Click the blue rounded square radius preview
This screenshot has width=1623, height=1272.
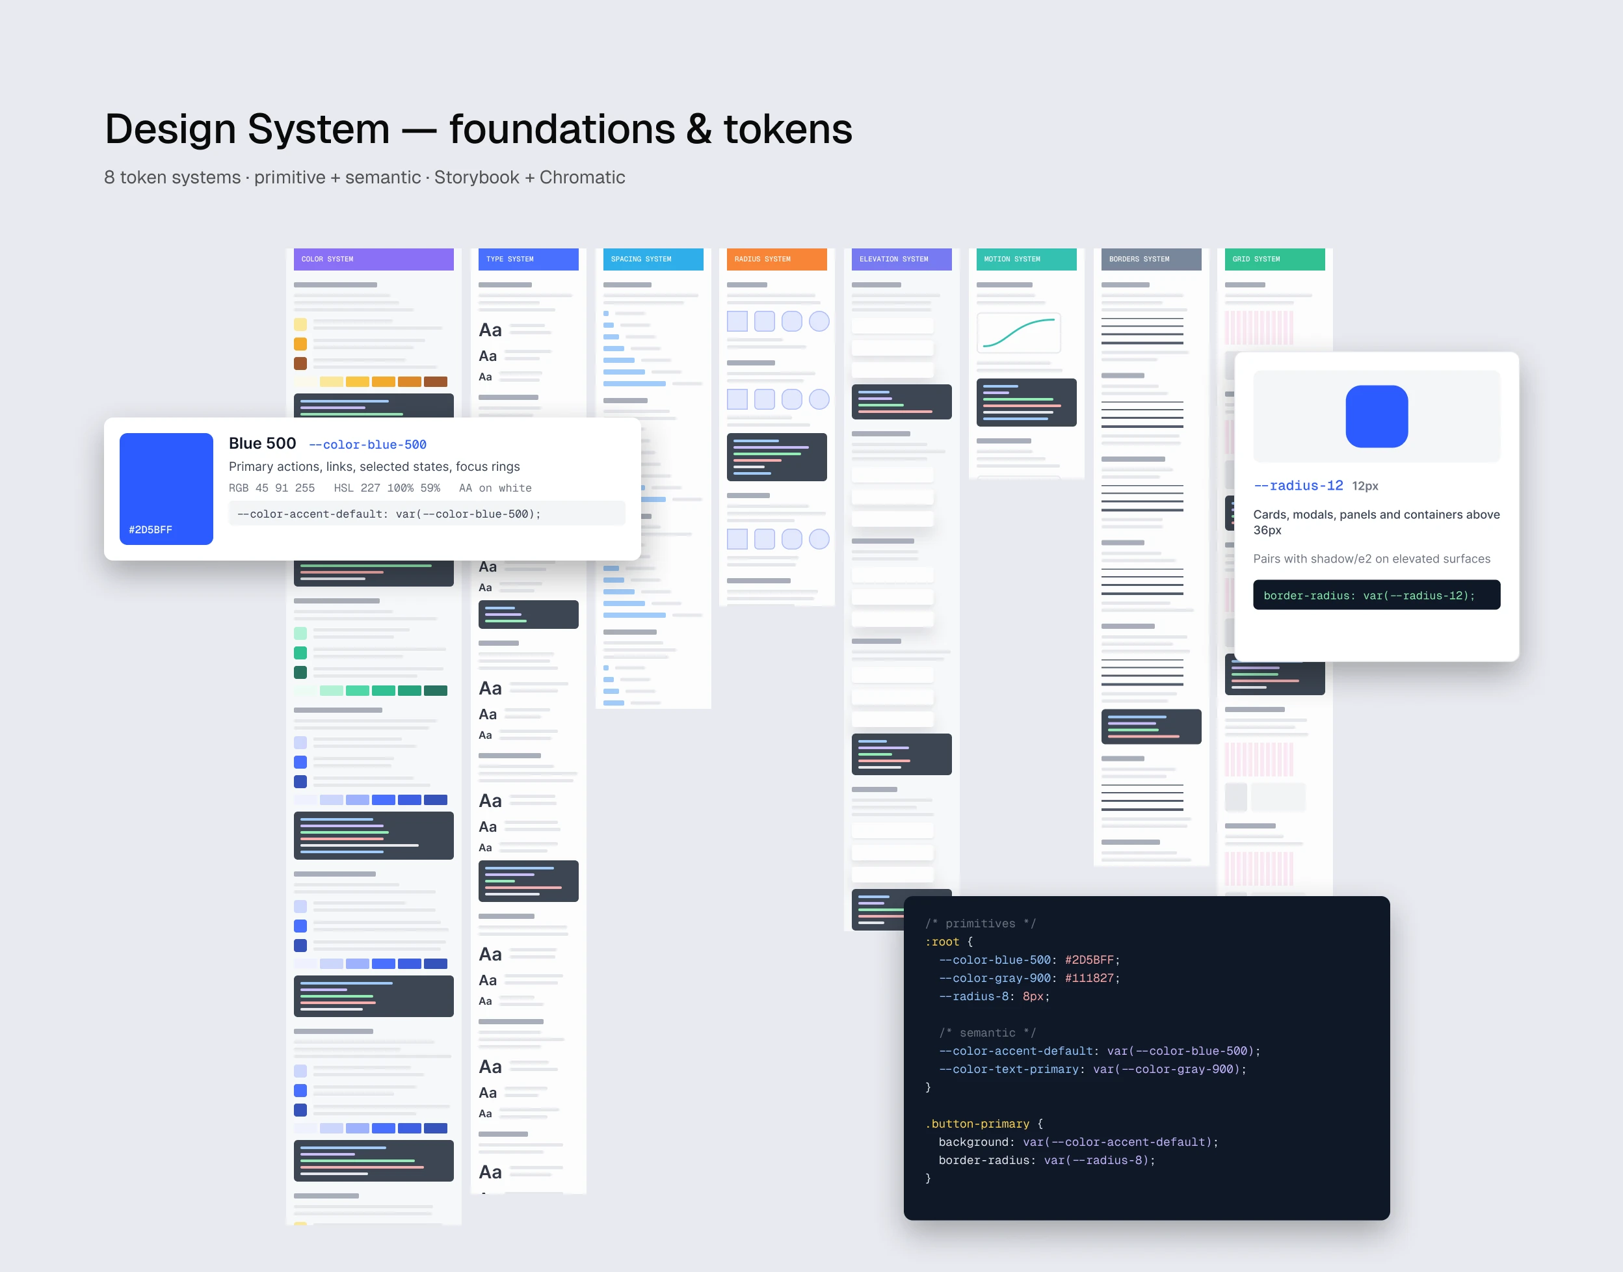(1377, 416)
